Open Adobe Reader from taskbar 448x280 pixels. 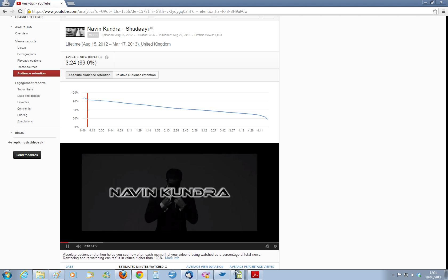[x=255, y=274]
